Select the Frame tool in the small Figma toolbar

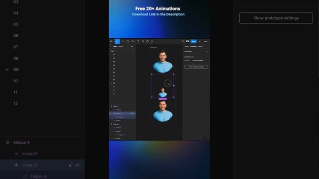click(x=123, y=41)
